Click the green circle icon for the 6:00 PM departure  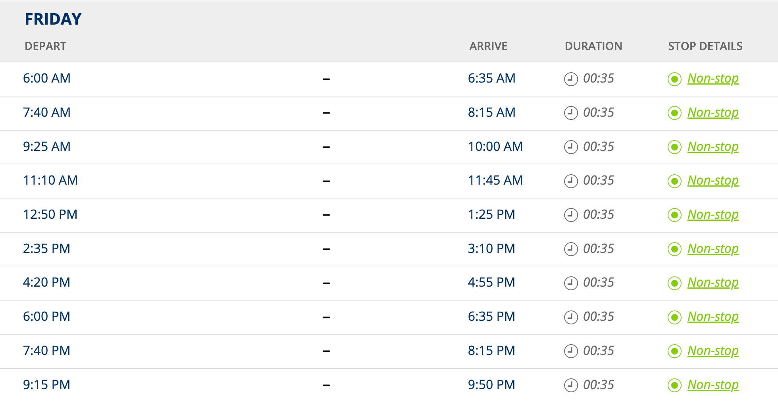tap(674, 317)
